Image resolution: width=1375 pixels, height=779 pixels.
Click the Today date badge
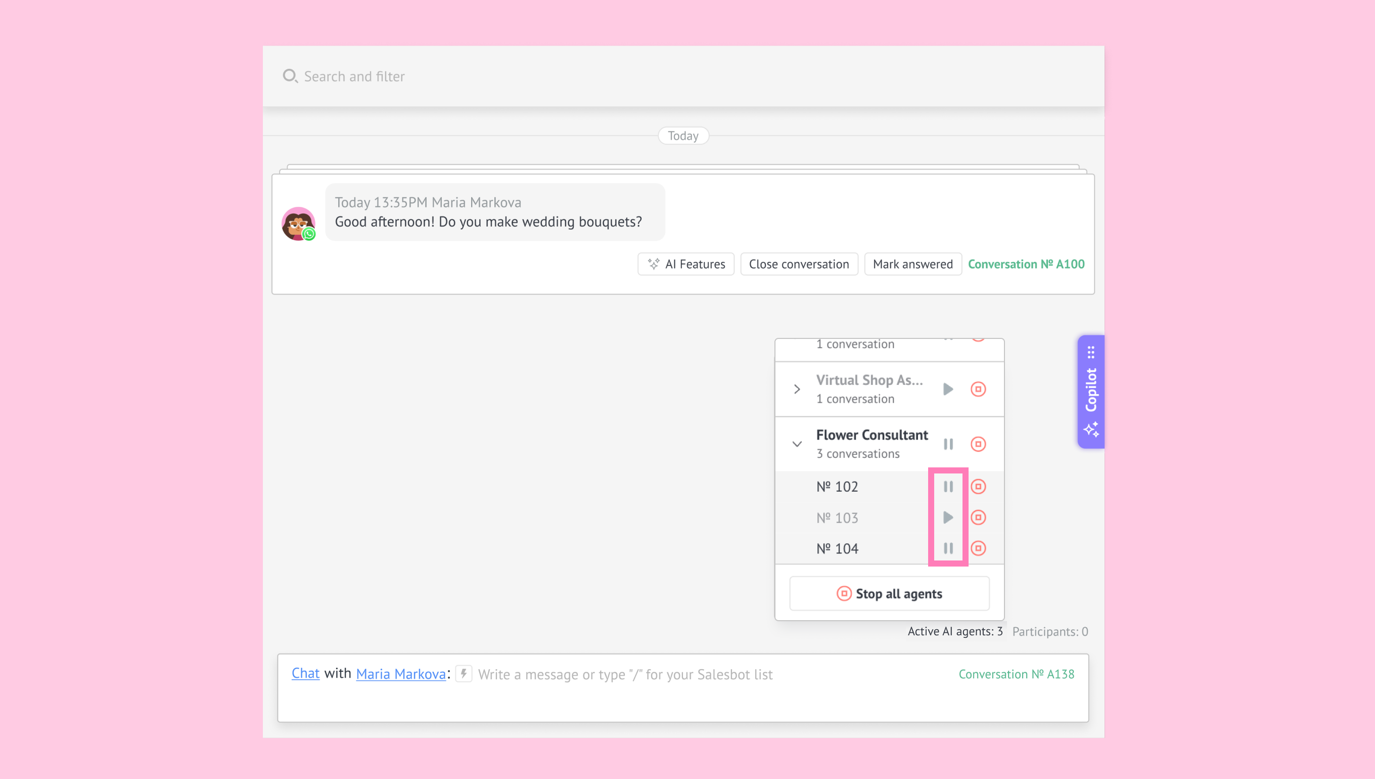click(x=682, y=136)
